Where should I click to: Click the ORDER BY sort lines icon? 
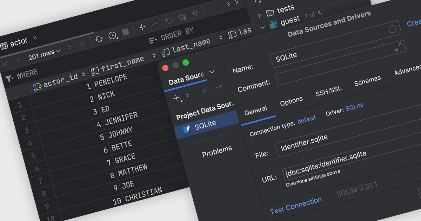tap(153, 40)
